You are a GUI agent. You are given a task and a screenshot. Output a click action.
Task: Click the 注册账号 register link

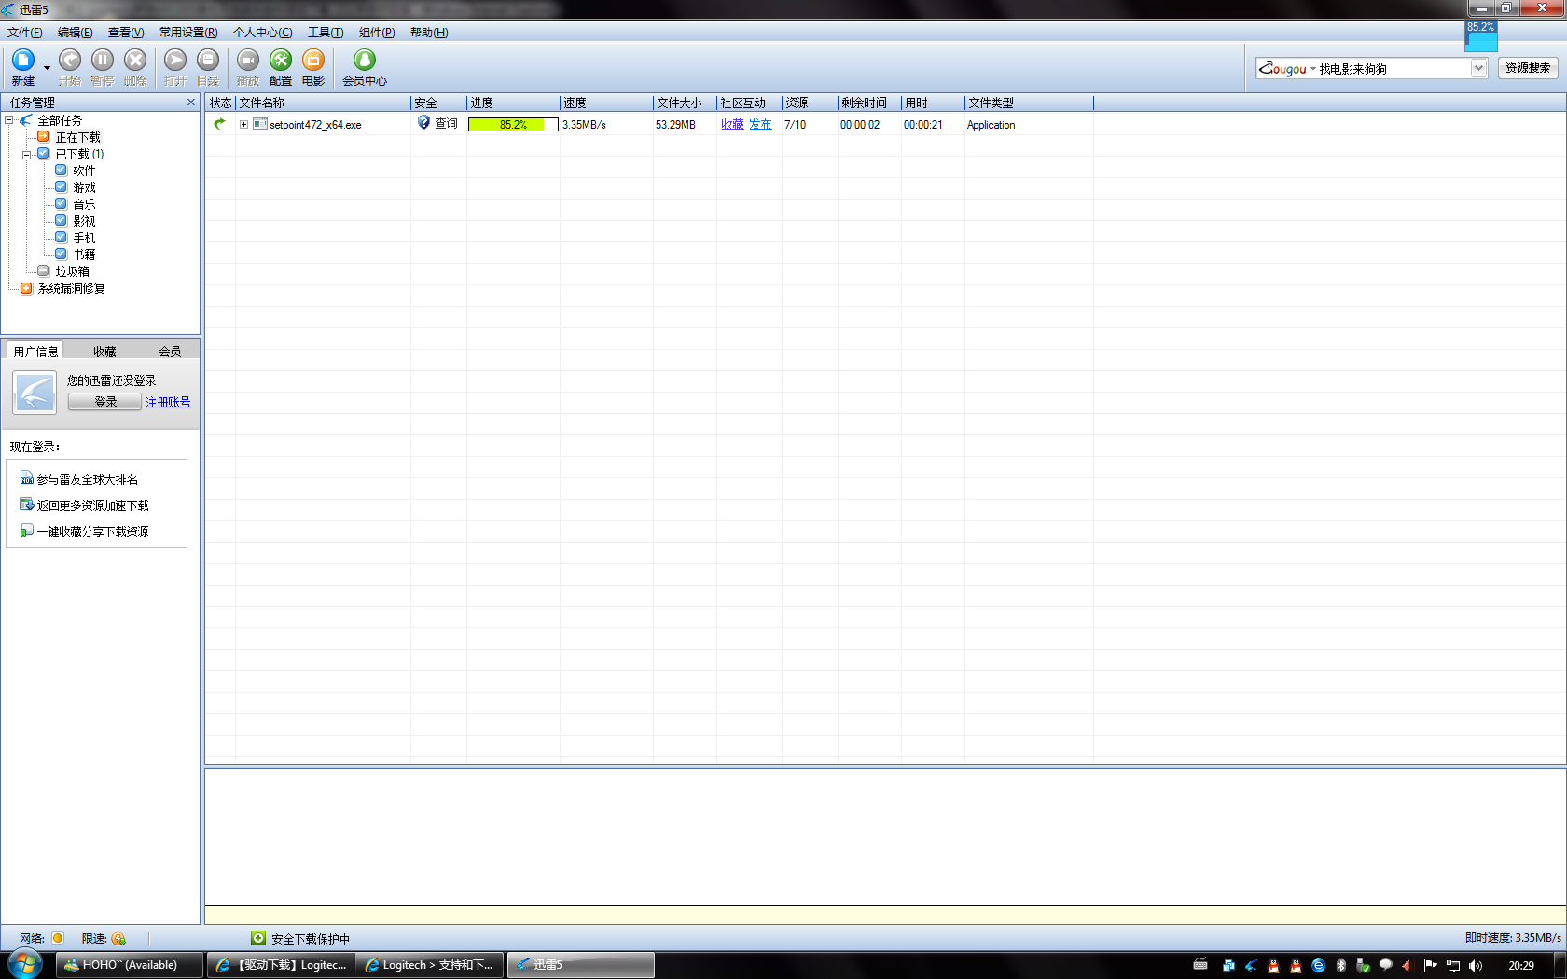pyautogui.click(x=168, y=402)
